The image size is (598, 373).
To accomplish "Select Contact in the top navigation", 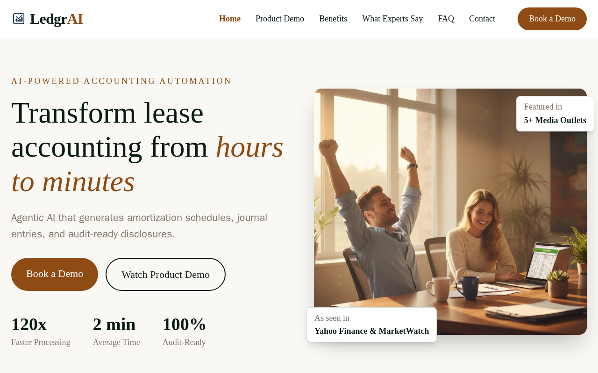I will tap(482, 19).
